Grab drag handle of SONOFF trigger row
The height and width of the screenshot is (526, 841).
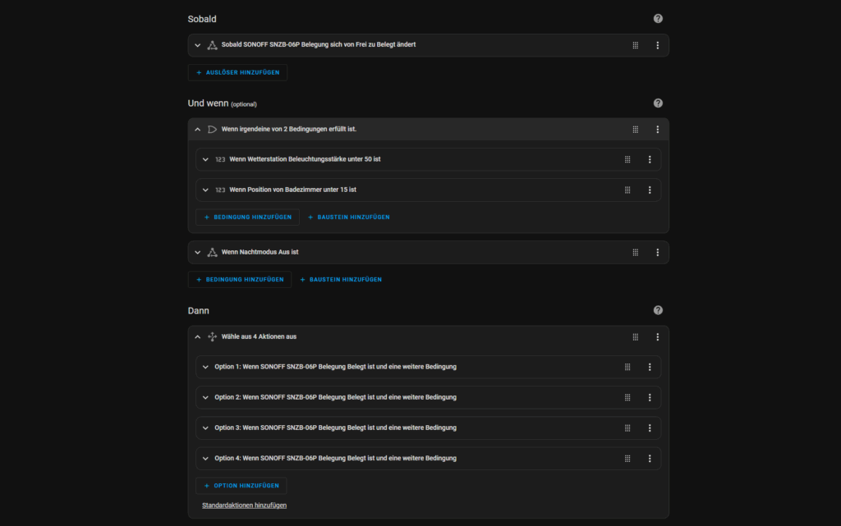coord(635,45)
